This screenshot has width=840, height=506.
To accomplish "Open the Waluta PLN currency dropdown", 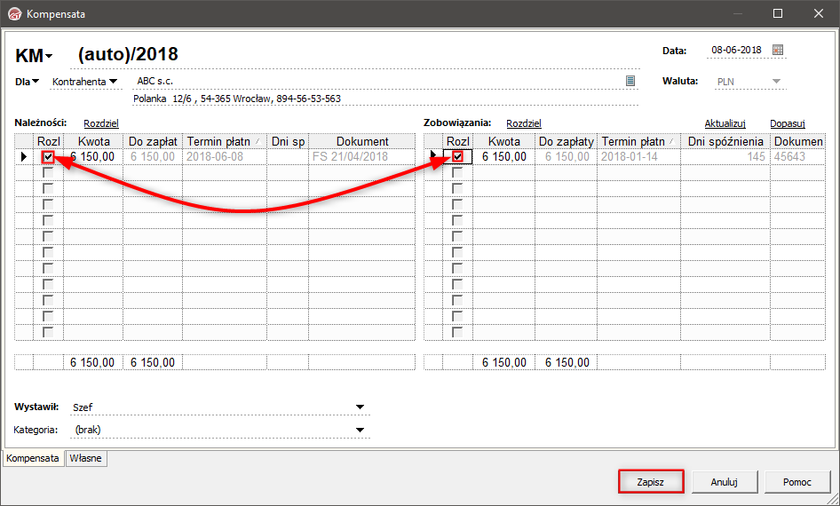I will click(776, 82).
